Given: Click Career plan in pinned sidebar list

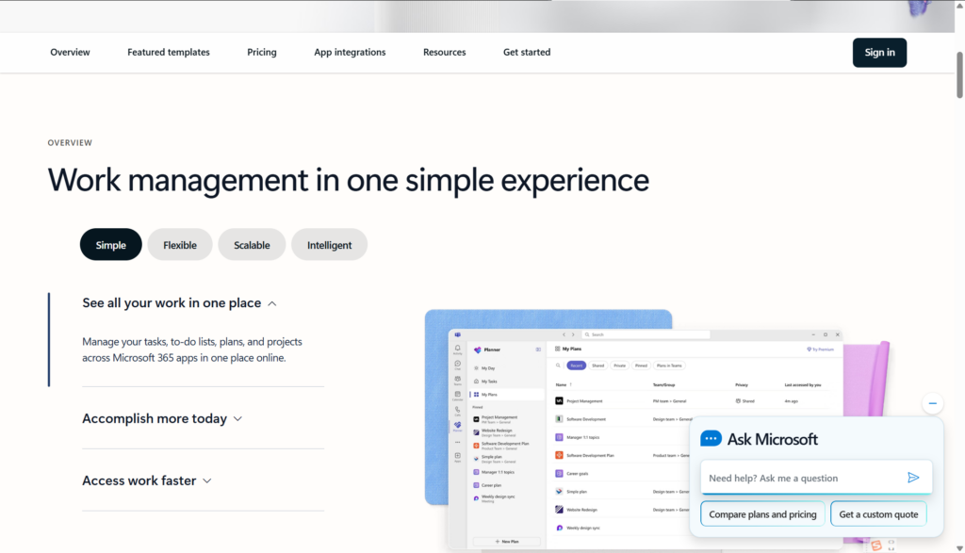Looking at the screenshot, I should coord(492,485).
